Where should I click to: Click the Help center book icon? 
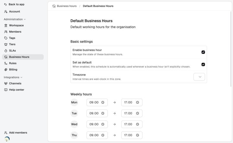click(x=6, y=90)
